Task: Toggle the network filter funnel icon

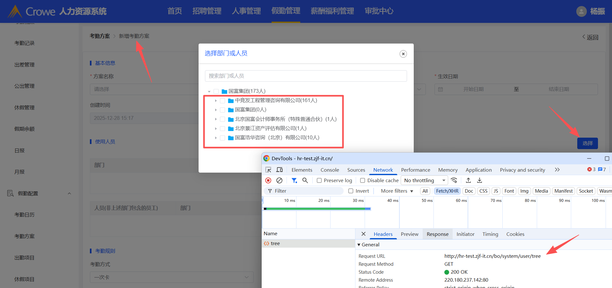Action: click(x=294, y=181)
